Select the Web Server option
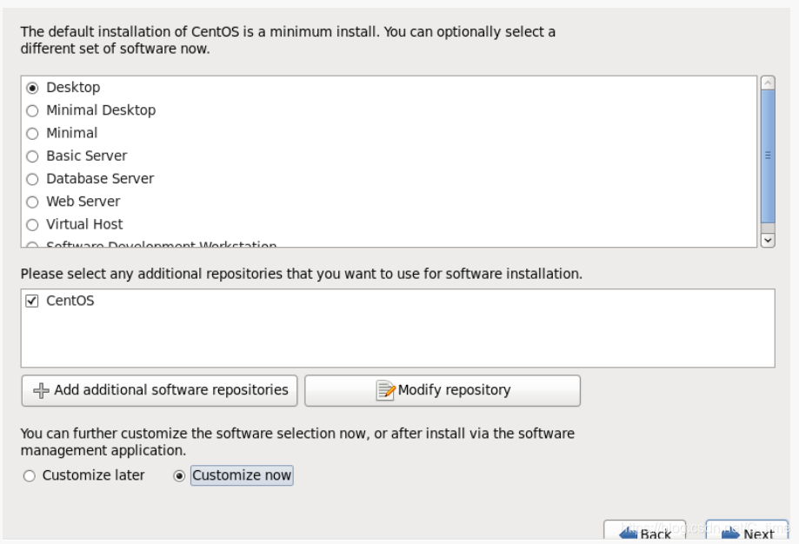This screenshot has height=544, width=799. click(x=32, y=202)
